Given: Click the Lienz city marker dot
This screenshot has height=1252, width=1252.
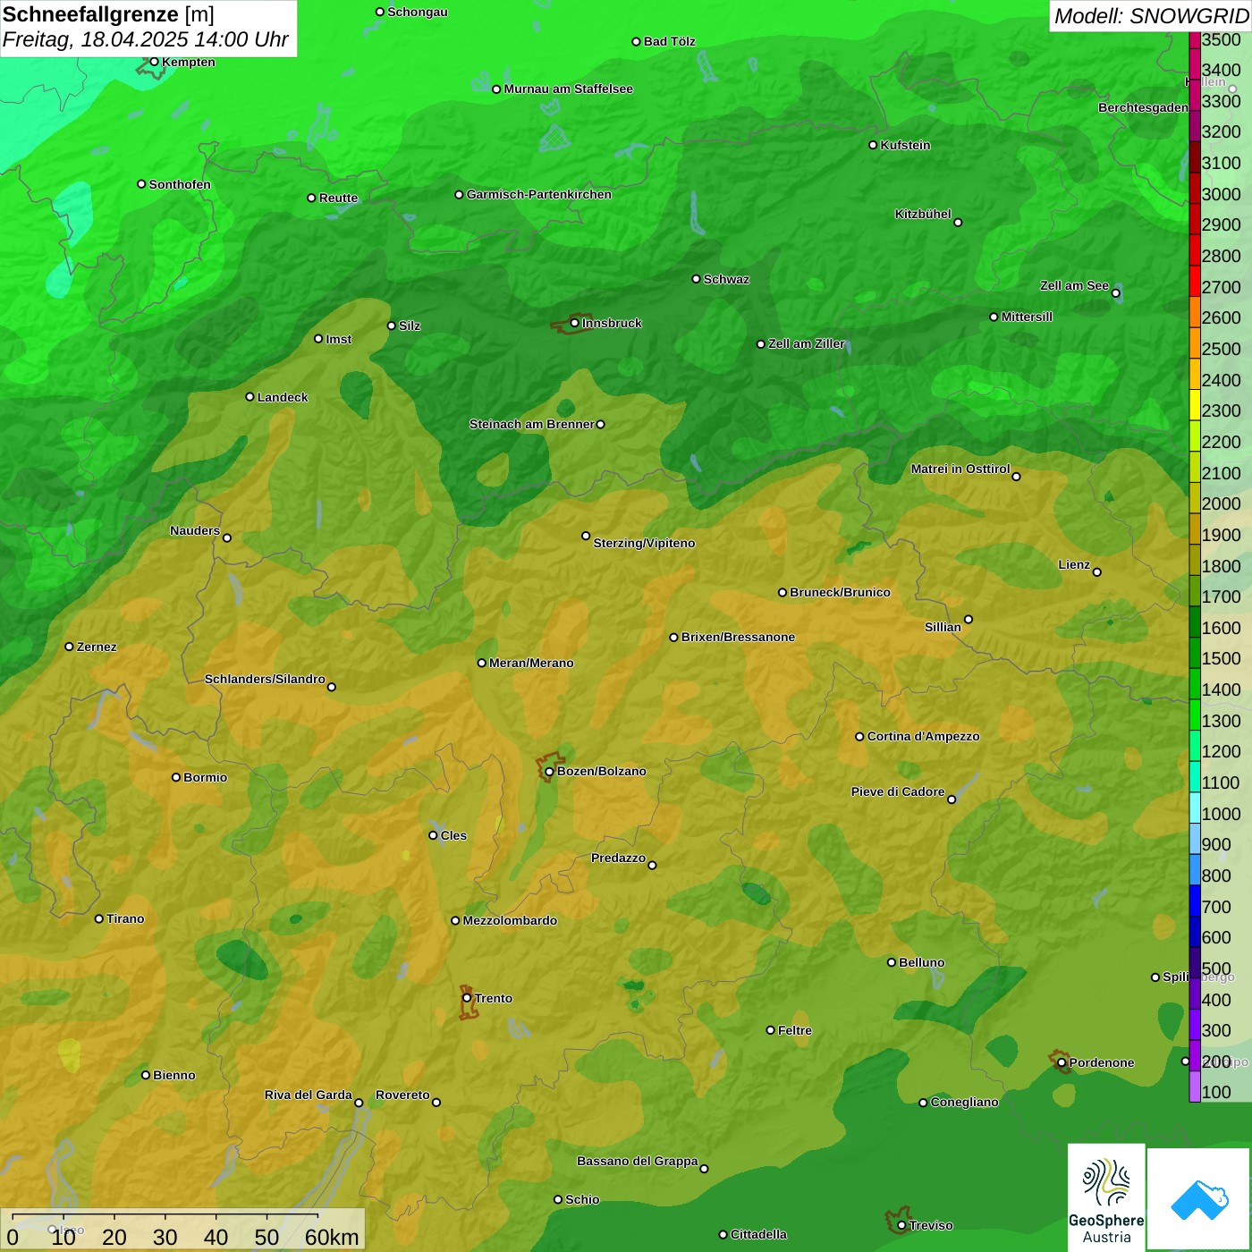Looking at the screenshot, I should point(1097,572).
